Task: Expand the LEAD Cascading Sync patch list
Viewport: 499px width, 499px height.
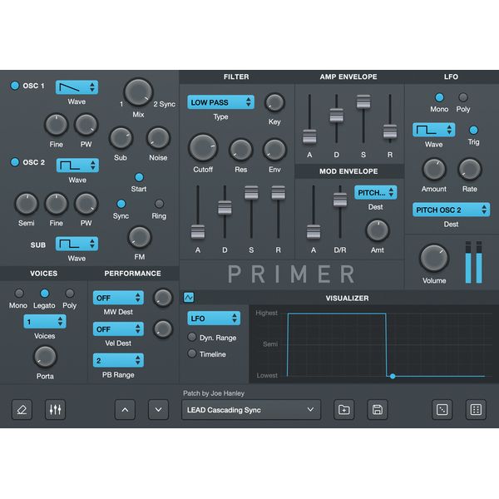Action: [x=250, y=409]
